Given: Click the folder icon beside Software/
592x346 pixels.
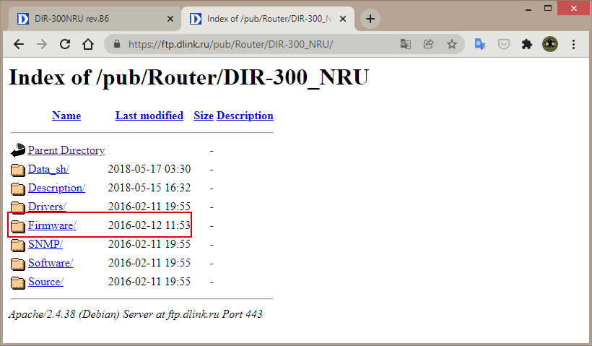Looking at the screenshot, I should pos(18,264).
